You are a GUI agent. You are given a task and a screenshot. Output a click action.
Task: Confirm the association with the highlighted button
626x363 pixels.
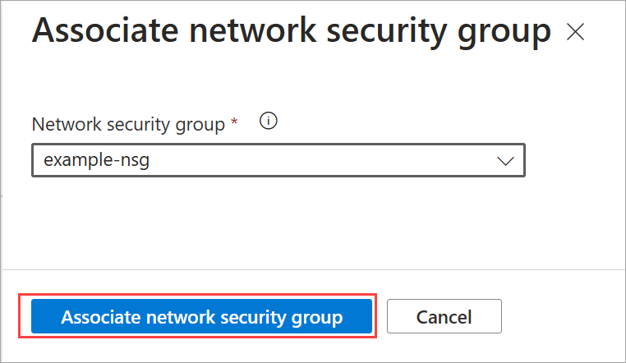(x=201, y=316)
